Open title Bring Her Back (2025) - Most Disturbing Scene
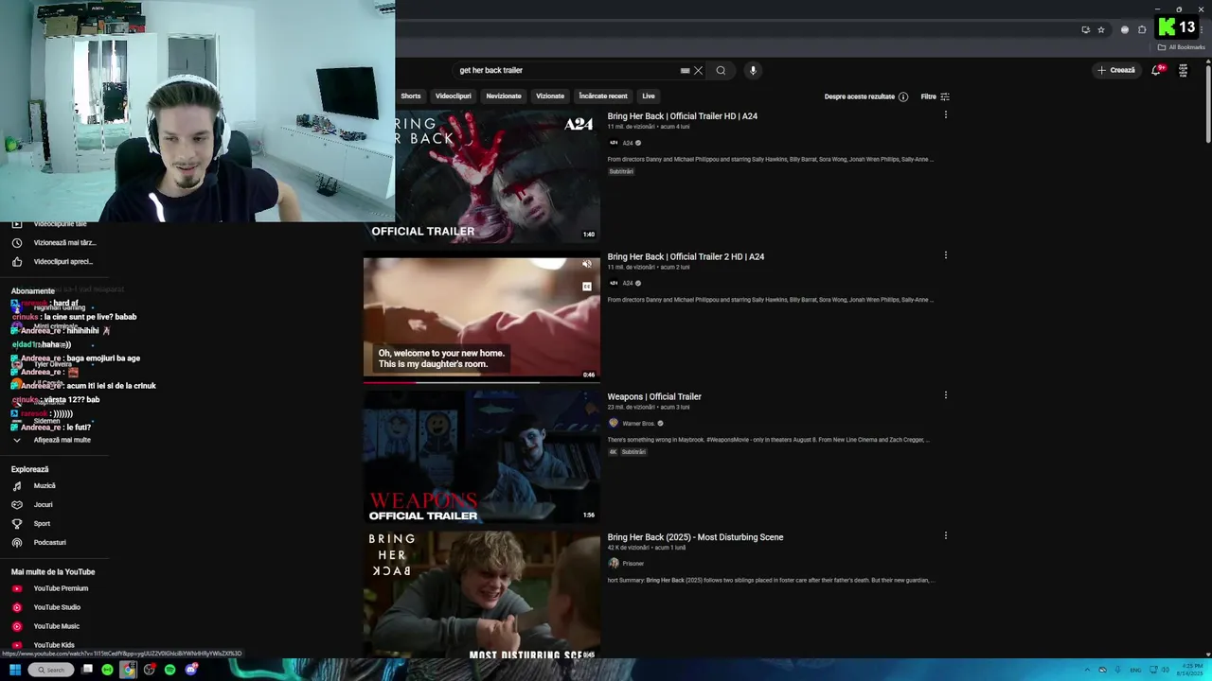Image resolution: width=1212 pixels, height=681 pixels. (x=695, y=537)
